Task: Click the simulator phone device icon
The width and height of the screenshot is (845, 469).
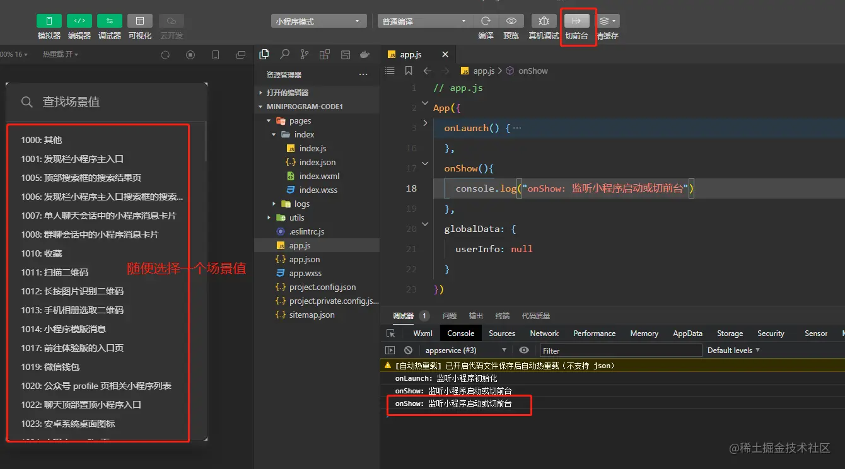Action: tap(216, 55)
